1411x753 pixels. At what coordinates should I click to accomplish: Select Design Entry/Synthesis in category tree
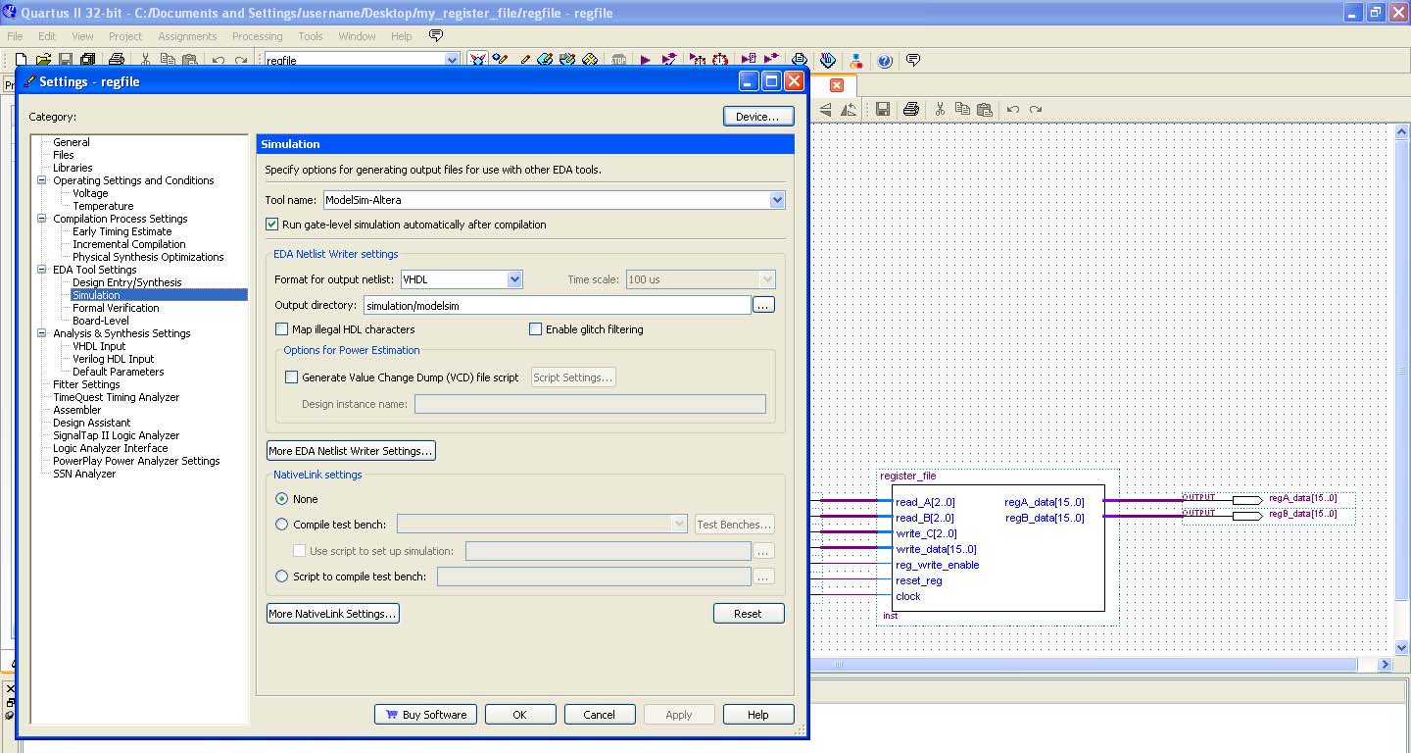(x=127, y=282)
